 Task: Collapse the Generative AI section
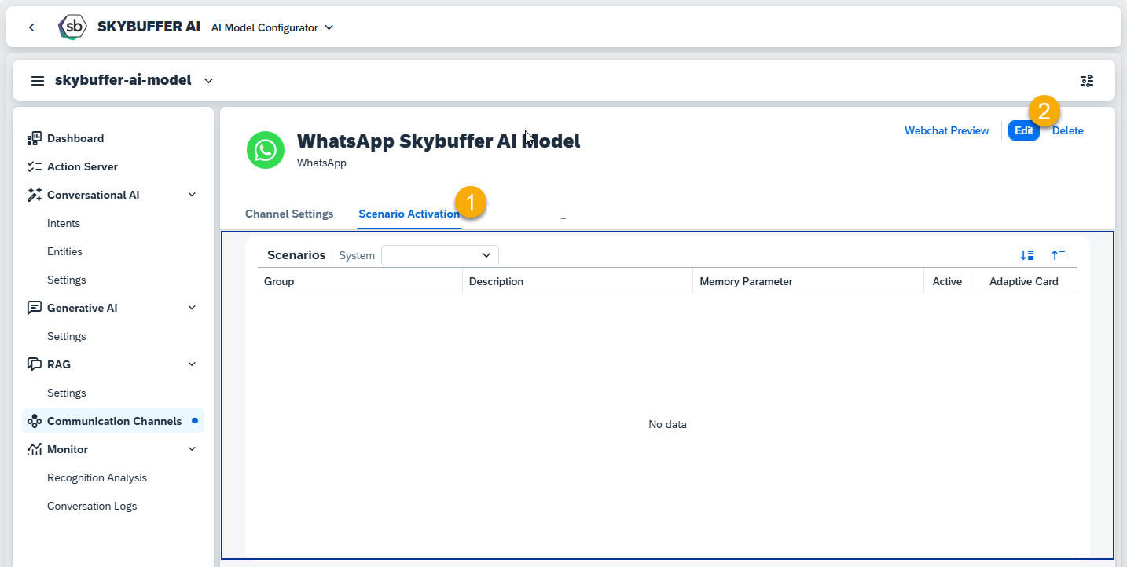pos(192,308)
